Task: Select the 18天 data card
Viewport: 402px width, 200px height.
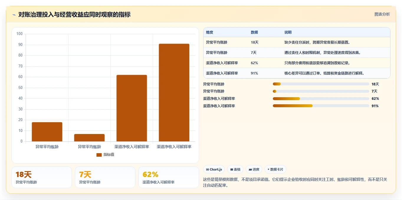Action: pyautogui.click(x=42, y=177)
